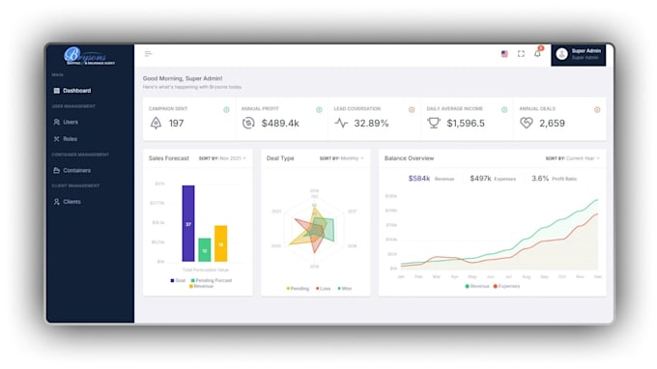Click the fullscreen toggle icon
The height and width of the screenshot is (369, 657).
point(521,54)
